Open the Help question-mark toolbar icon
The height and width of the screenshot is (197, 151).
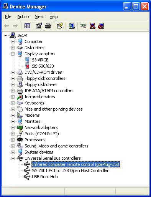tap(60, 26)
